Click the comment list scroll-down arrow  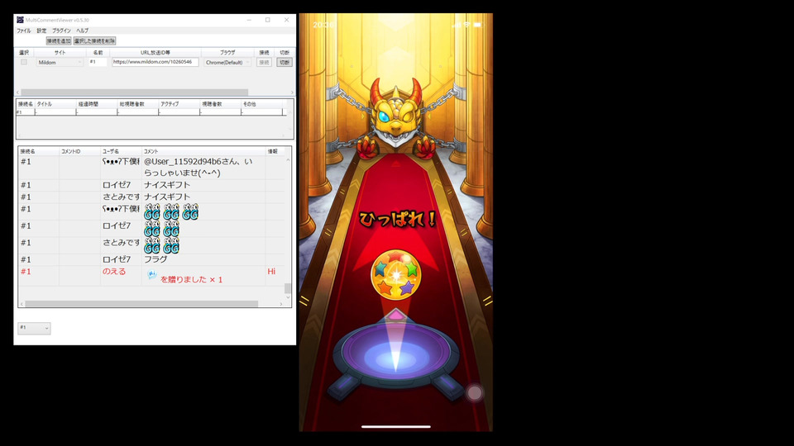pos(288,297)
